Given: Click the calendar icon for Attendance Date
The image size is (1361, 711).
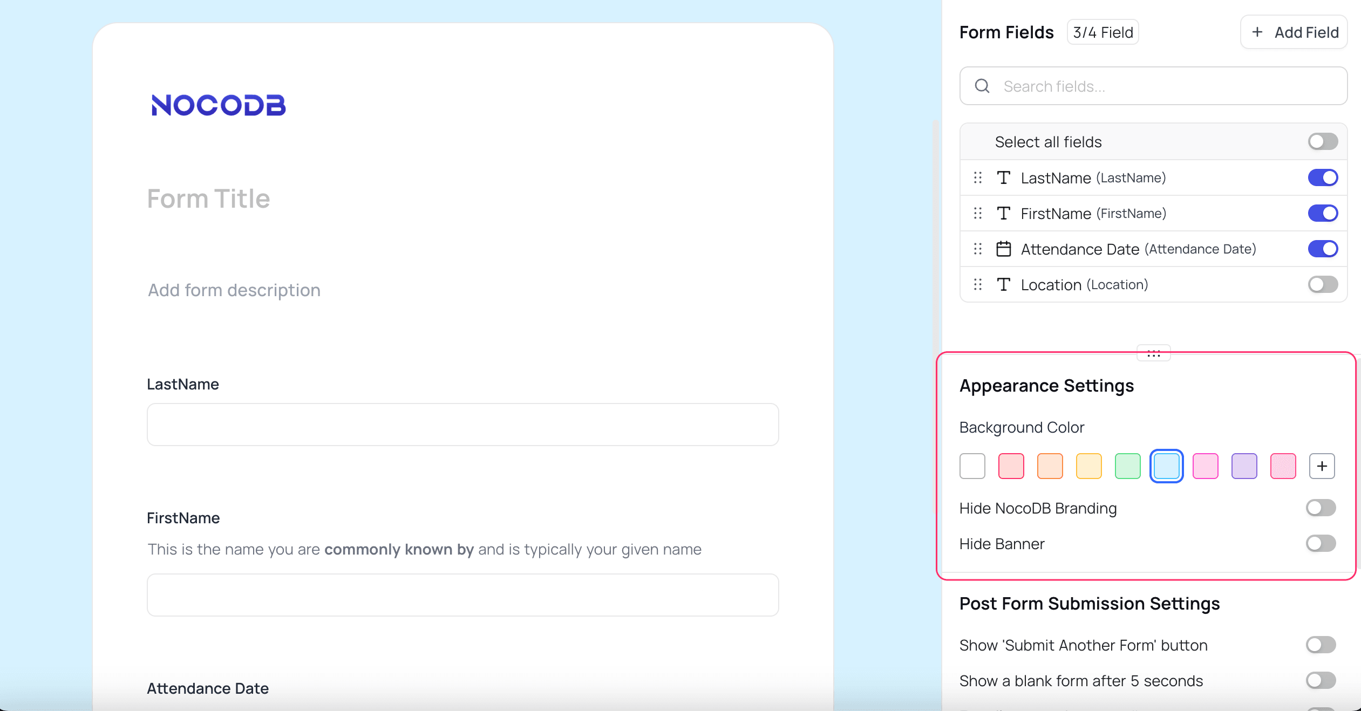Looking at the screenshot, I should tap(1003, 249).
